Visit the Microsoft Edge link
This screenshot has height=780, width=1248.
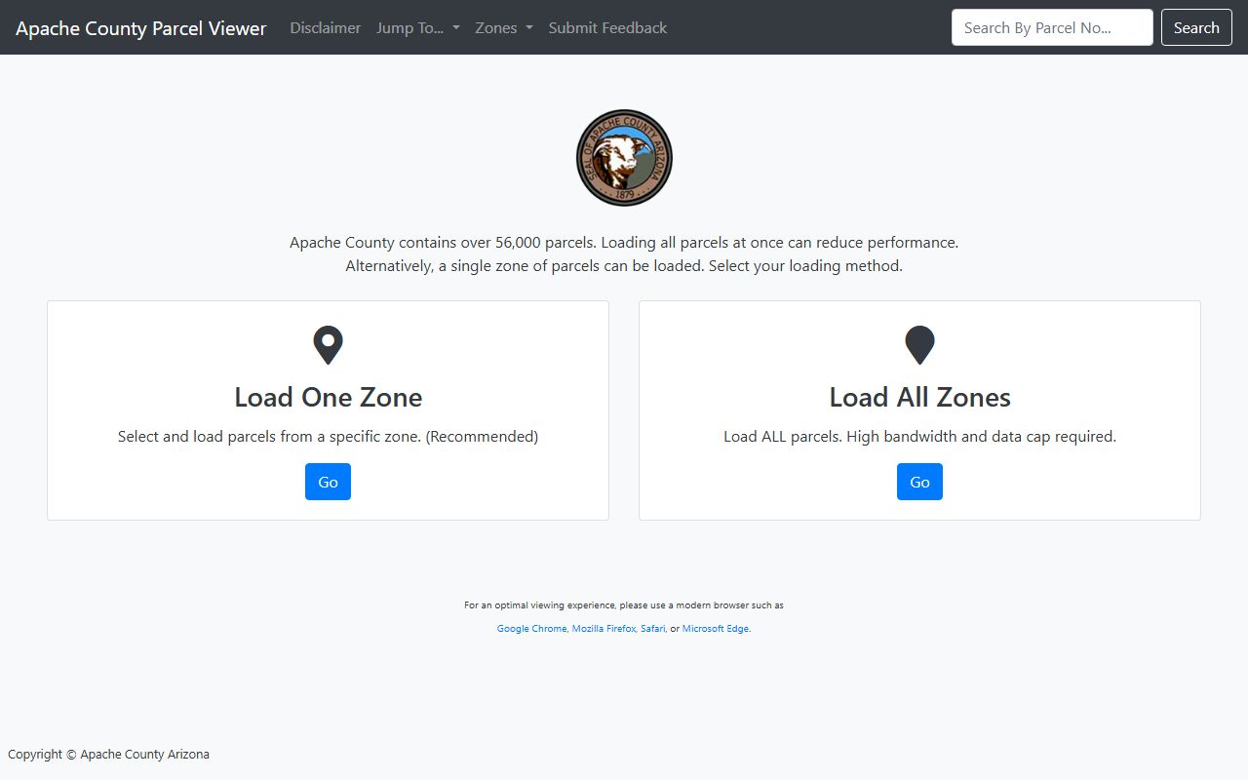pos(716,629)
